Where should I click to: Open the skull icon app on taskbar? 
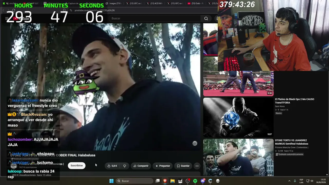click(218, 181)
